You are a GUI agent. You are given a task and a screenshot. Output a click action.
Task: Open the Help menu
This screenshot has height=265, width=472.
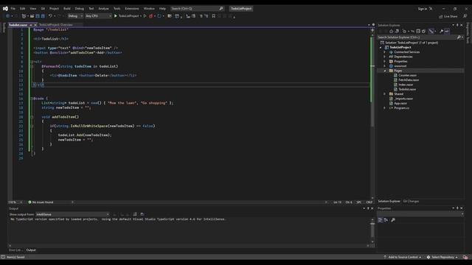tap(162, 8)
